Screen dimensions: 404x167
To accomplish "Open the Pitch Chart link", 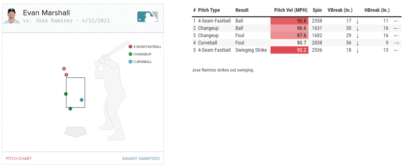I will point(19,159).
